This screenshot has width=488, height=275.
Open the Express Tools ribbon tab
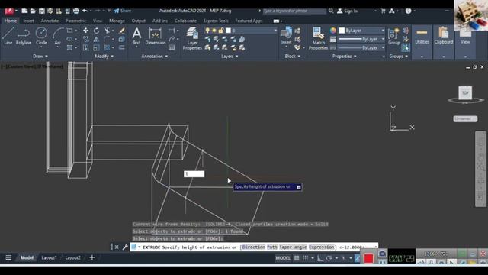216,21
